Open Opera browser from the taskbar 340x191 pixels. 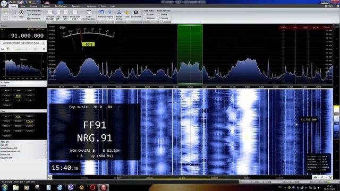point(92,187)
